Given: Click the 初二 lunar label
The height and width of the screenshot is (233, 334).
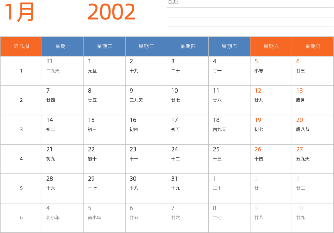Looking at the screenshot, I should [x=51, y=130].
